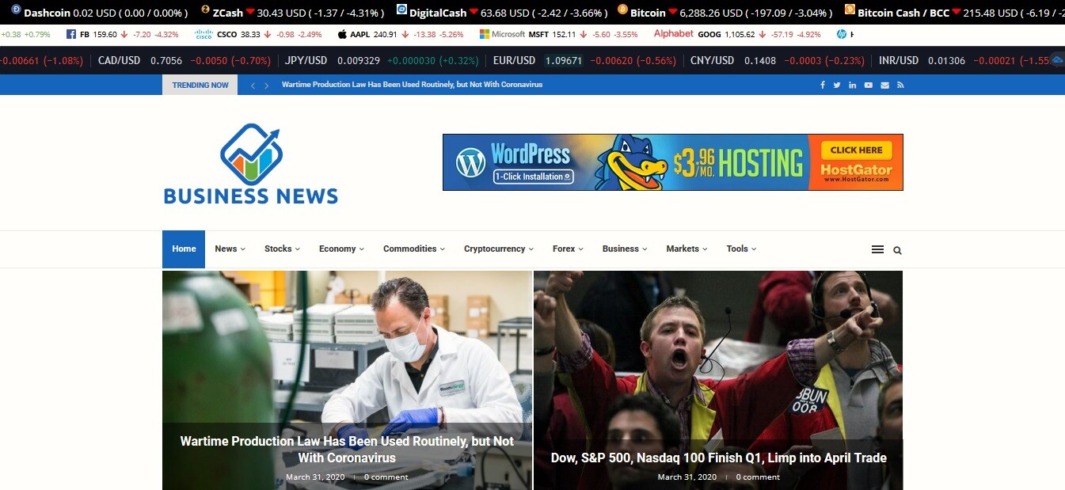The image size is (1065, 490).
Task: Click GOOG price 1,105.62
Action: tap(741, 35)
